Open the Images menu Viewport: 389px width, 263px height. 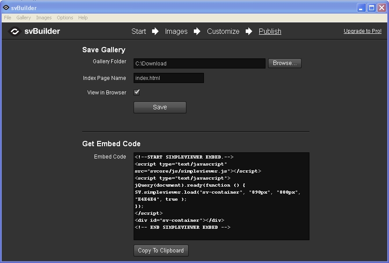(44, 18)
